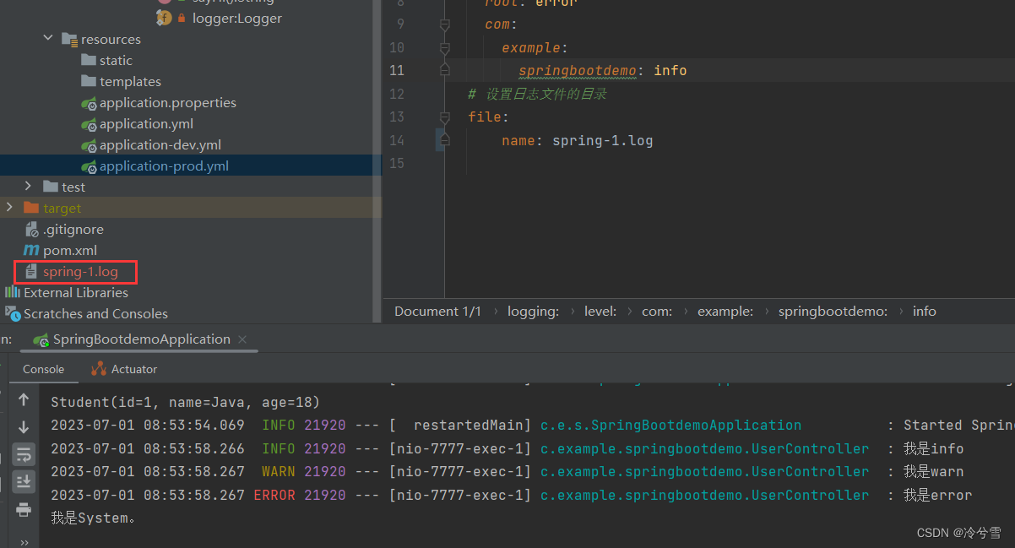Click UserController link in the WARN log line
The image size is (1015, 548).
click(x=704, y=471)
